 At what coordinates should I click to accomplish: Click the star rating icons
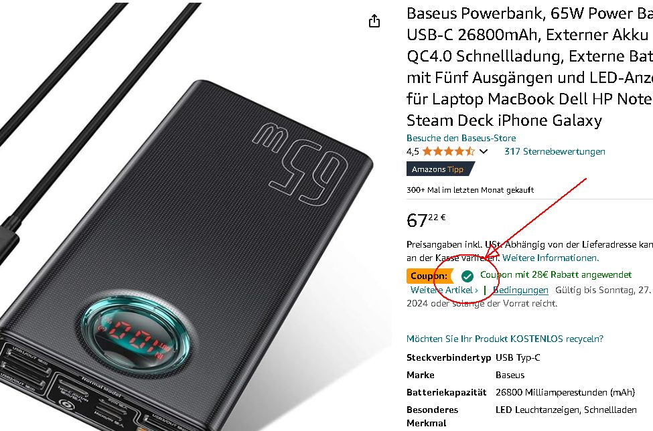(449, 151)
